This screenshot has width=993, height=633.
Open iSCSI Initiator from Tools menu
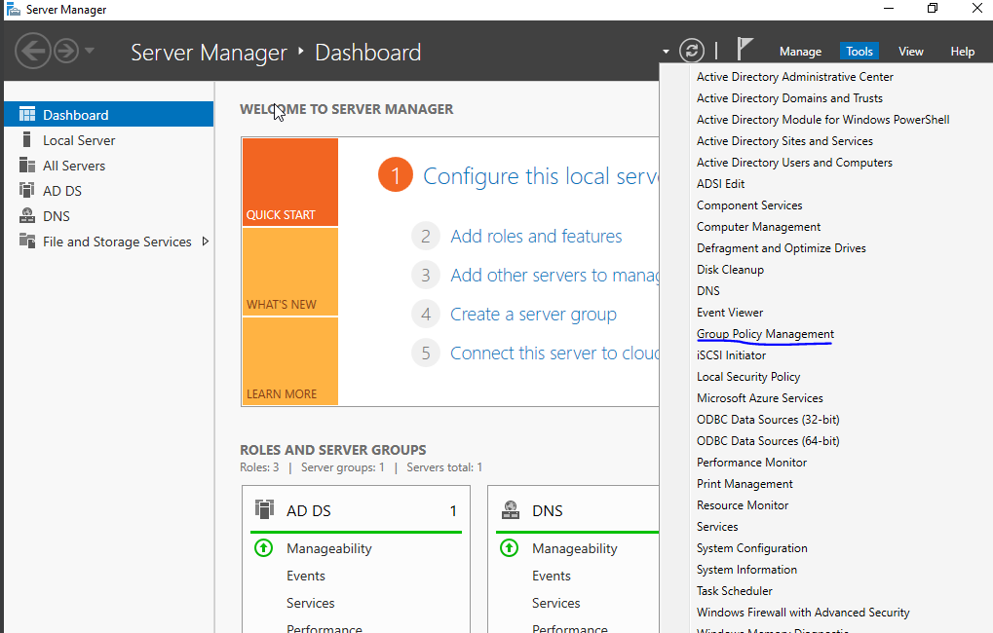click(732, 355)
